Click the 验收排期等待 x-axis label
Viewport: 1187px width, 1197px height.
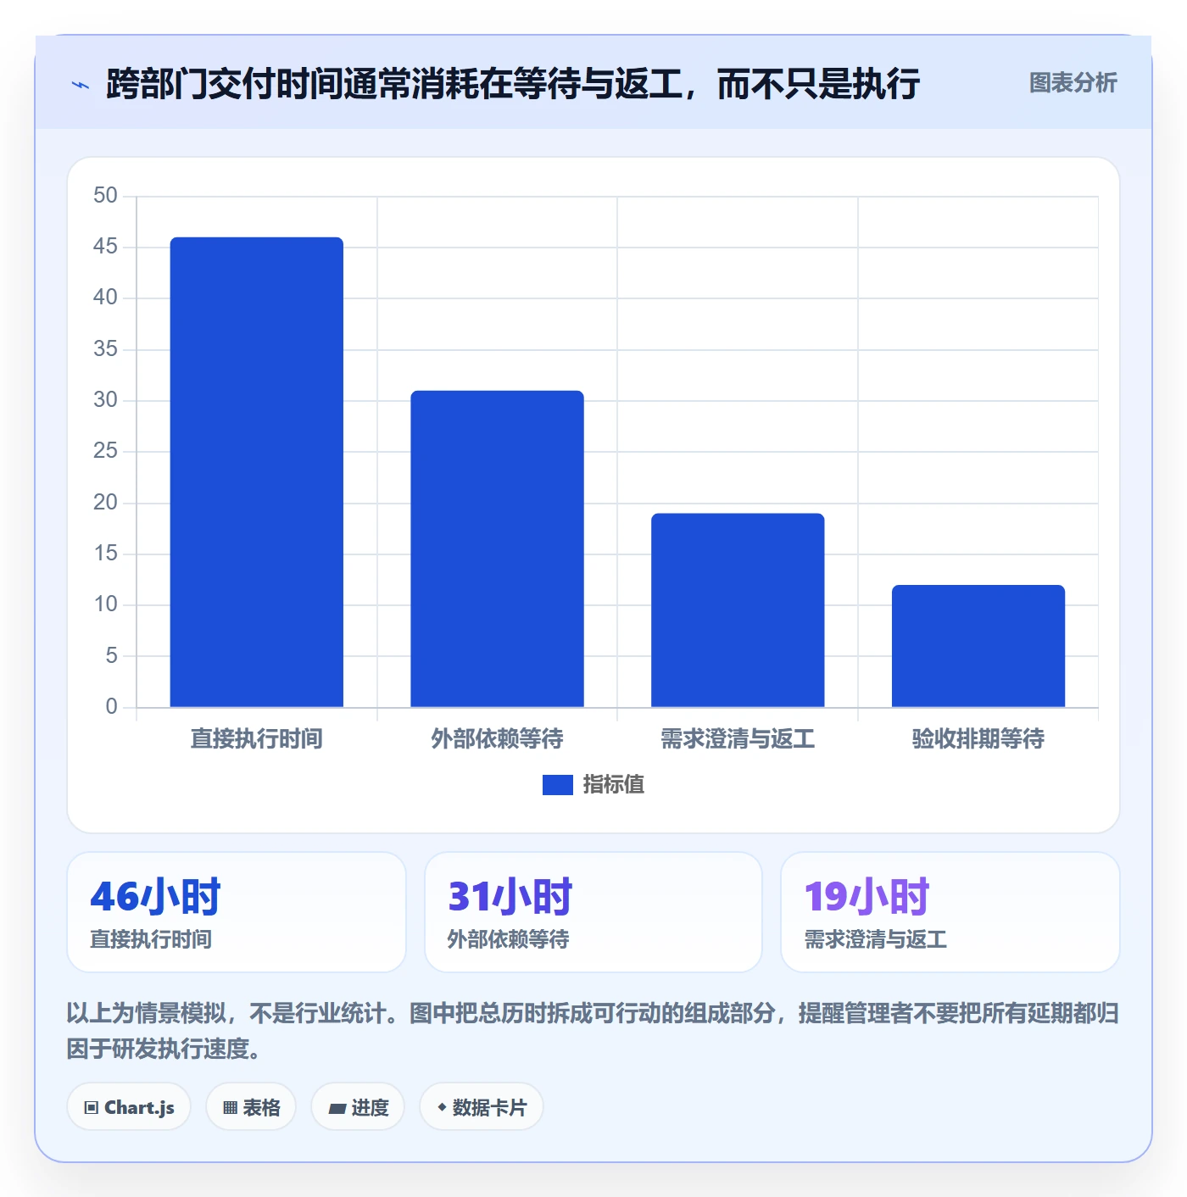coord(978,739)
